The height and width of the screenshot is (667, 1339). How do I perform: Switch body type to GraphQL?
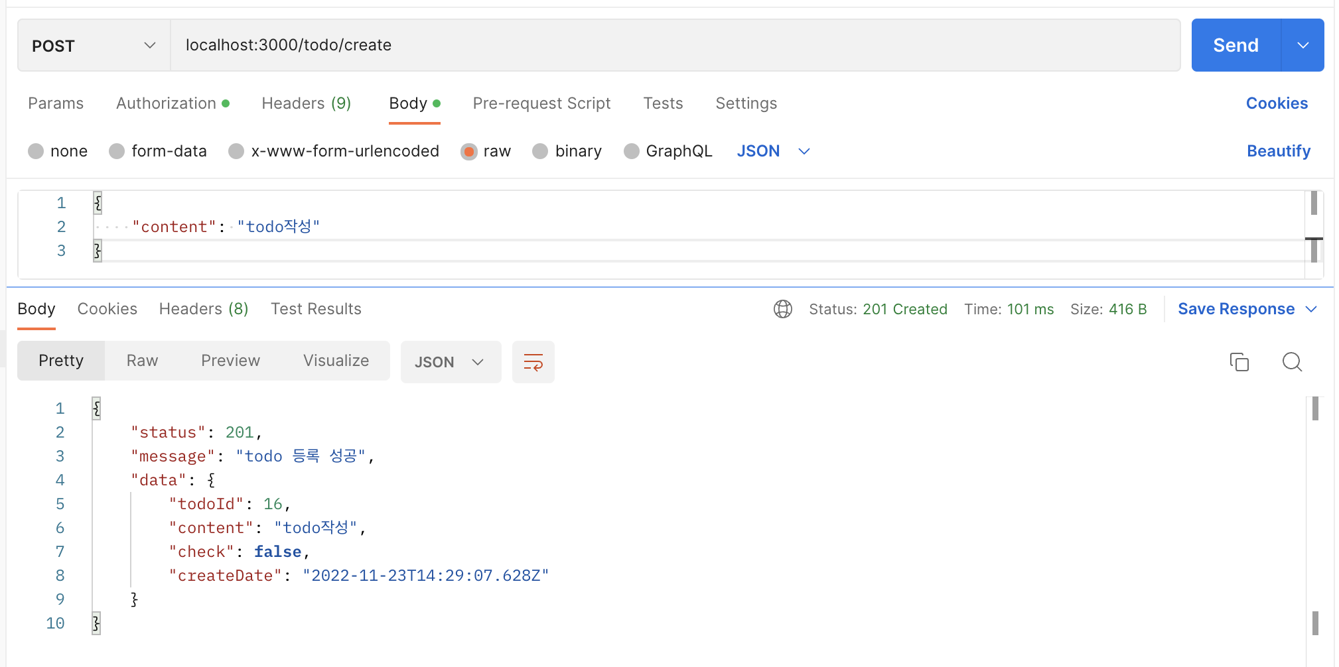[x=668, y=151]
